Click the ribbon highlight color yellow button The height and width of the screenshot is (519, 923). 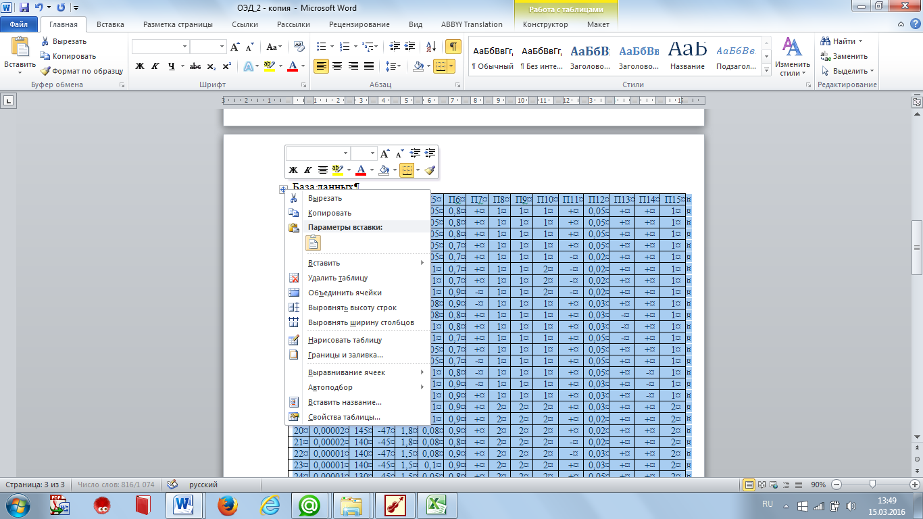point(269,66)
